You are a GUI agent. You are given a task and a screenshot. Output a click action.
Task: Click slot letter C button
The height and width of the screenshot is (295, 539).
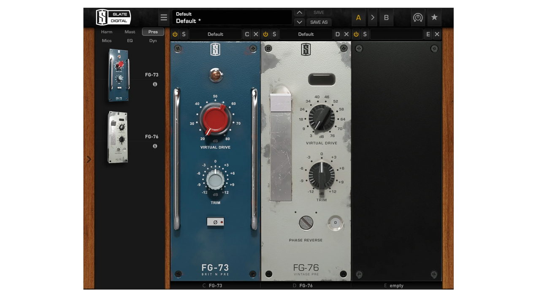(x=247, y=34)
